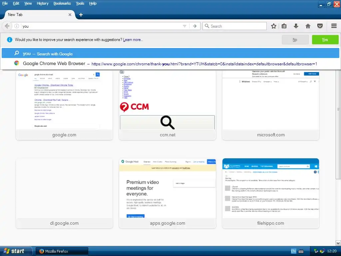Click the Pocket icon in the toolbar
Viewport: 341px width, 256px height.
(320, 26)
